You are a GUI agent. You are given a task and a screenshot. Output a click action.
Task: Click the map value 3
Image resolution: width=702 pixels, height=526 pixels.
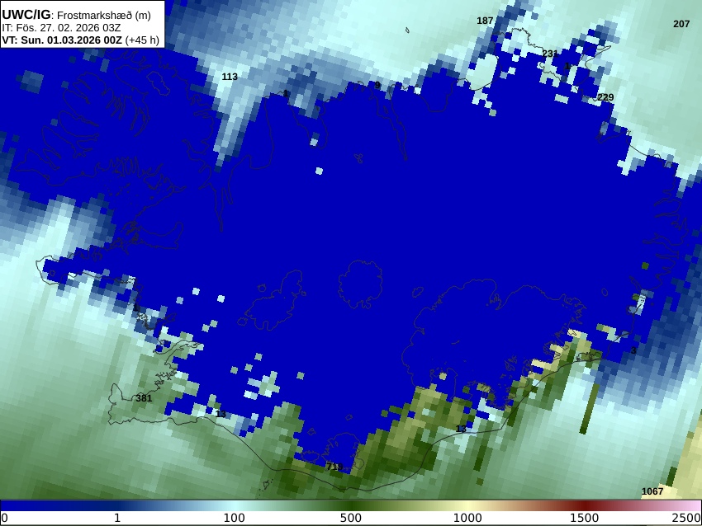633,350
